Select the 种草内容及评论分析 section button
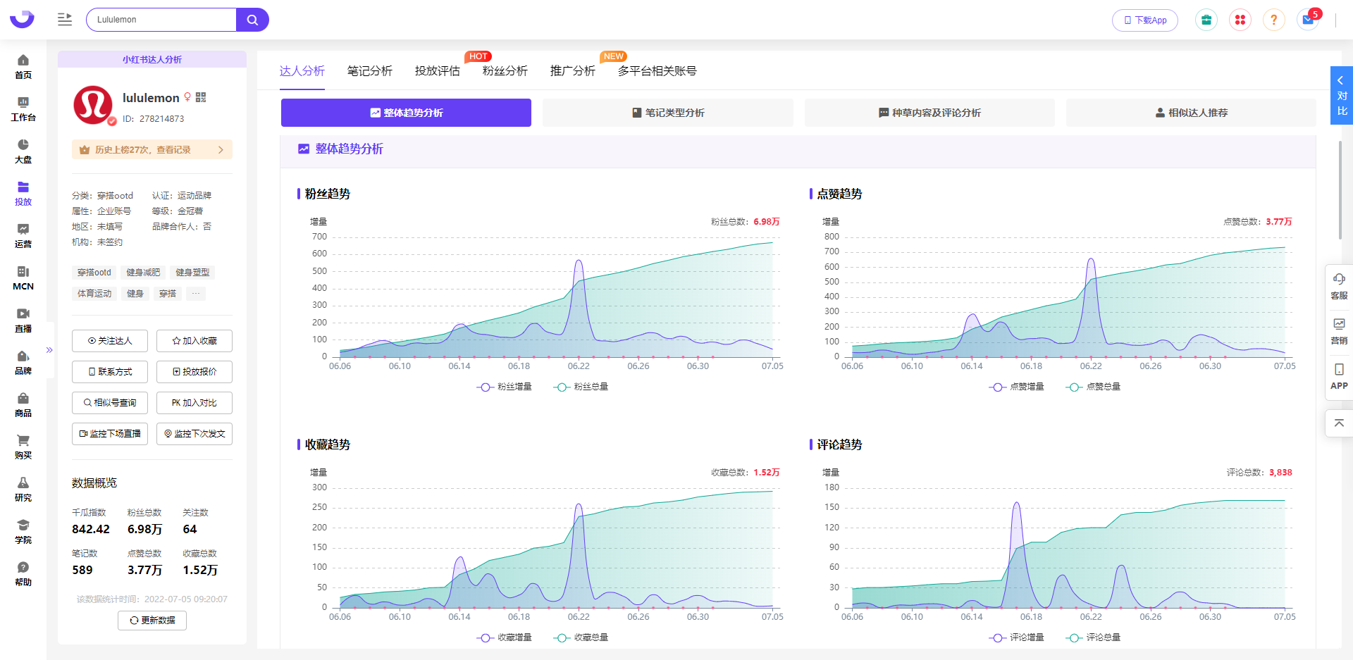This screenshot has height=660, width=1353. 929,113
